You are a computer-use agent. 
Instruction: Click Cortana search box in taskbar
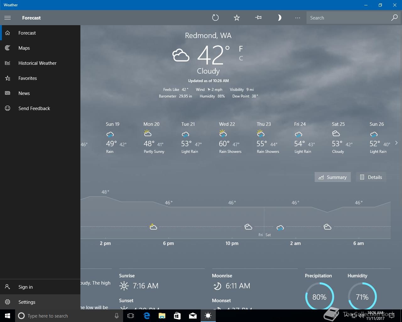pos(68,316)
